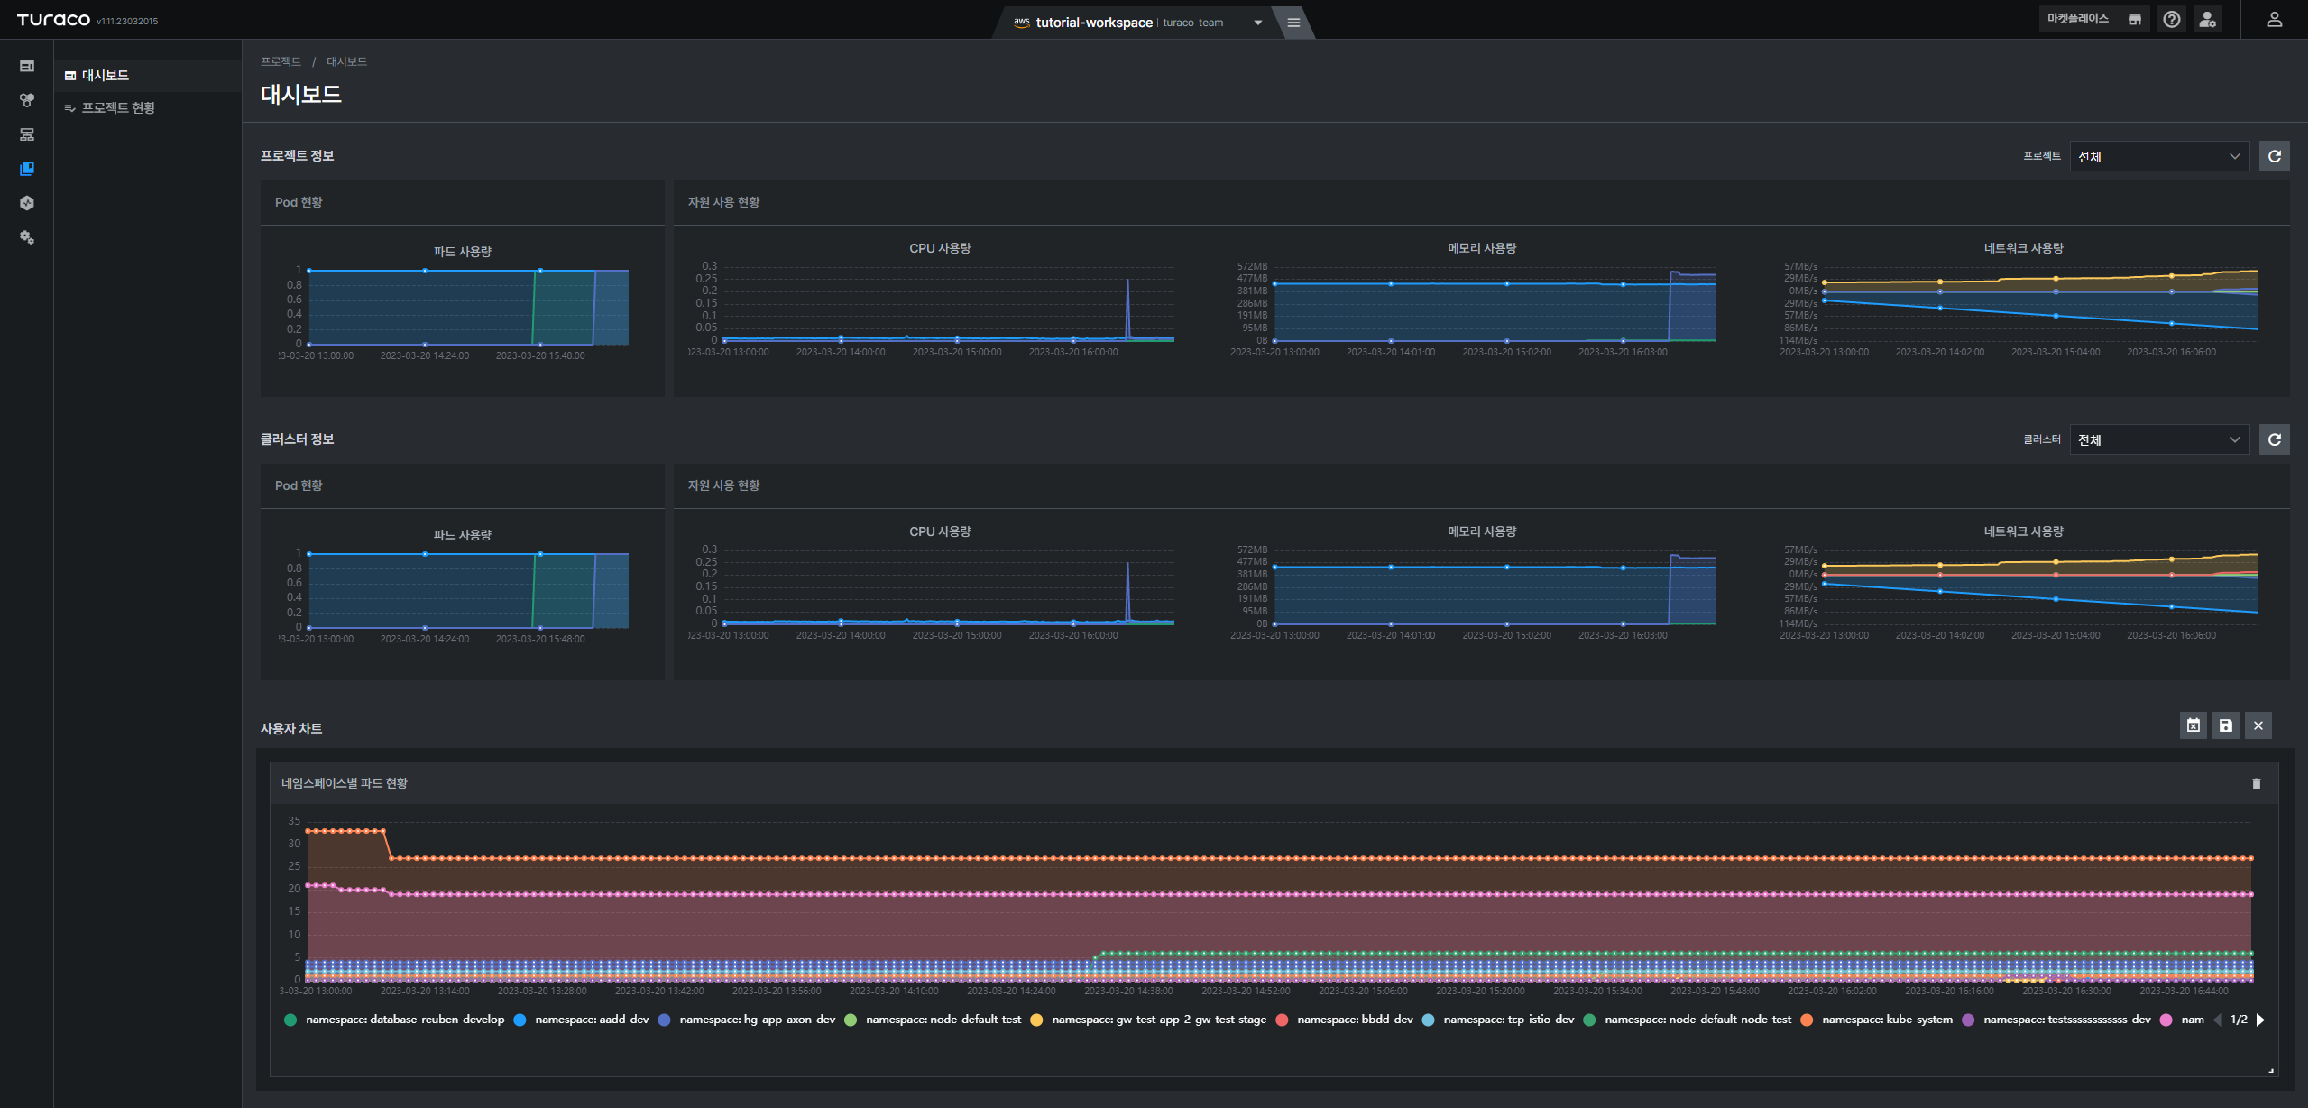The height and width of the screenshot is (1108, 2309).
Task: Open the hexagon cluster icon in the left rail
Action: [x=27, y=100]
